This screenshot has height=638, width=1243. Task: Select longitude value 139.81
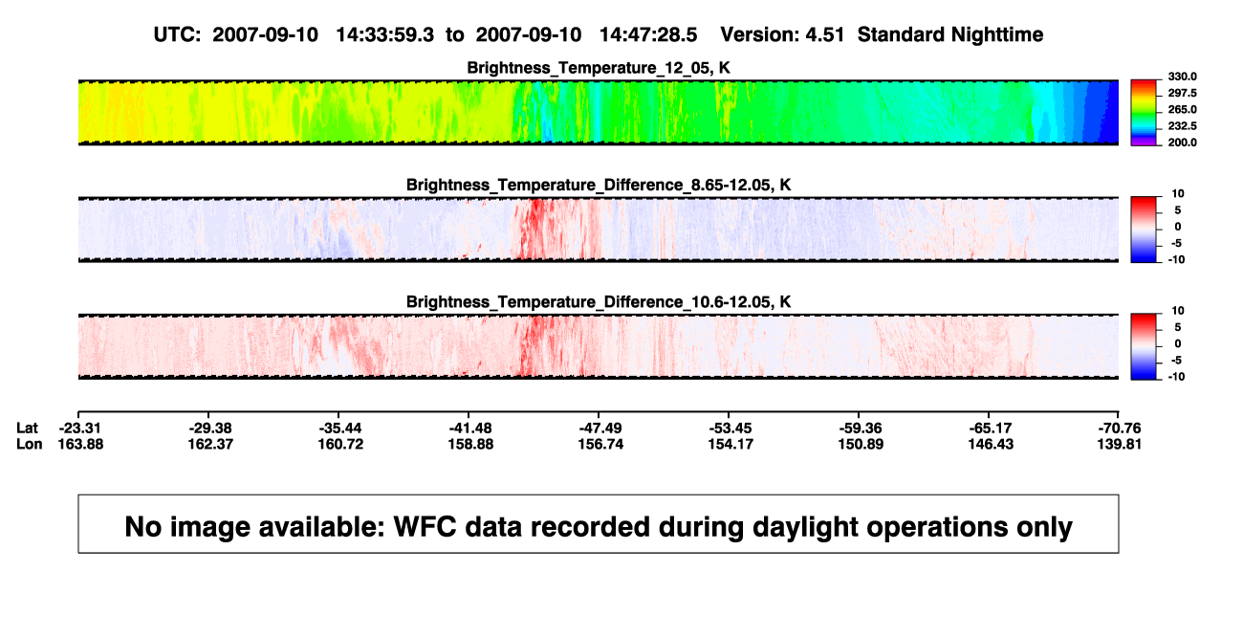click(1120, 444)
